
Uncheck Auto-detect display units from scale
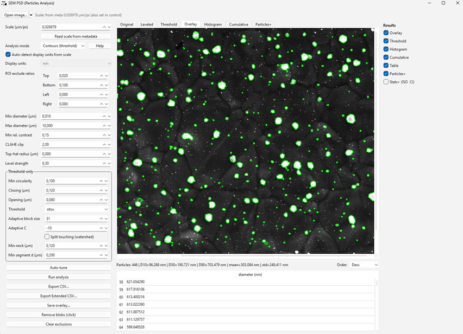click(x=8, y=55)
